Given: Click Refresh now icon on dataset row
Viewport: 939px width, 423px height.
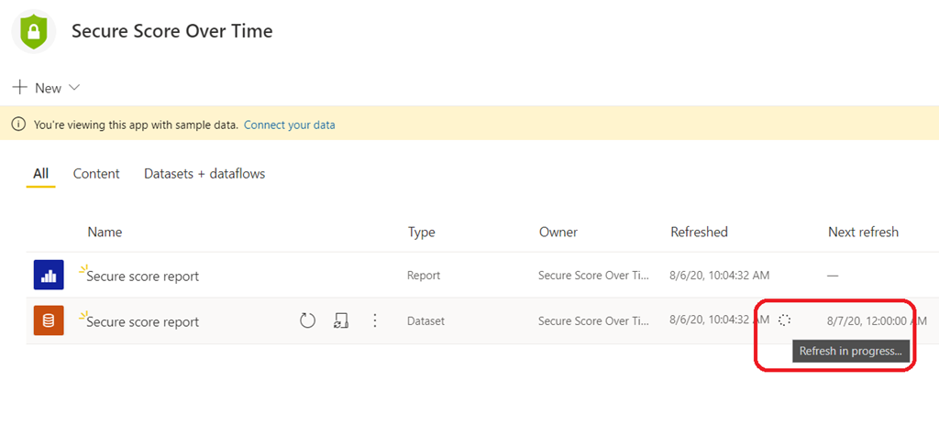Looking at the screenshot, I should 308,320.
